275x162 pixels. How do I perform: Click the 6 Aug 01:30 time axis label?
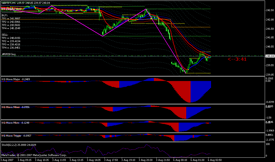(197, 160)
